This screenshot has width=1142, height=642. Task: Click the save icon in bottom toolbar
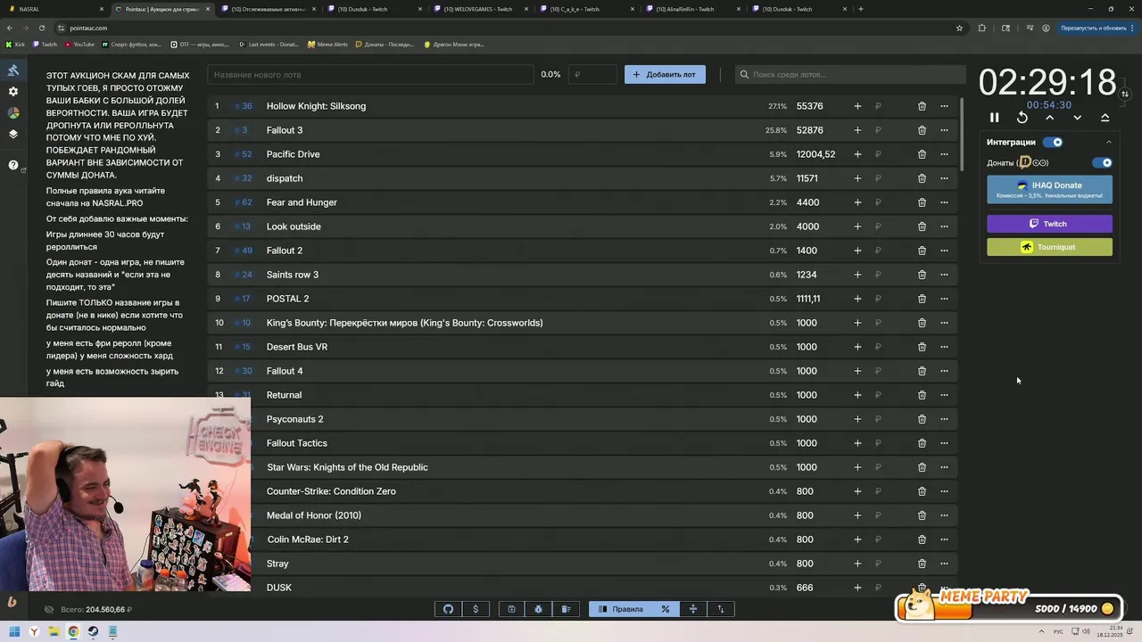pyautogui.click(x=511, y=609)
